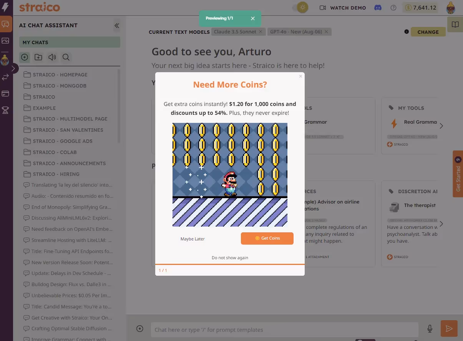Click the microphone voice input icon
Screen dimensions: 463x341
click(430, 329)
